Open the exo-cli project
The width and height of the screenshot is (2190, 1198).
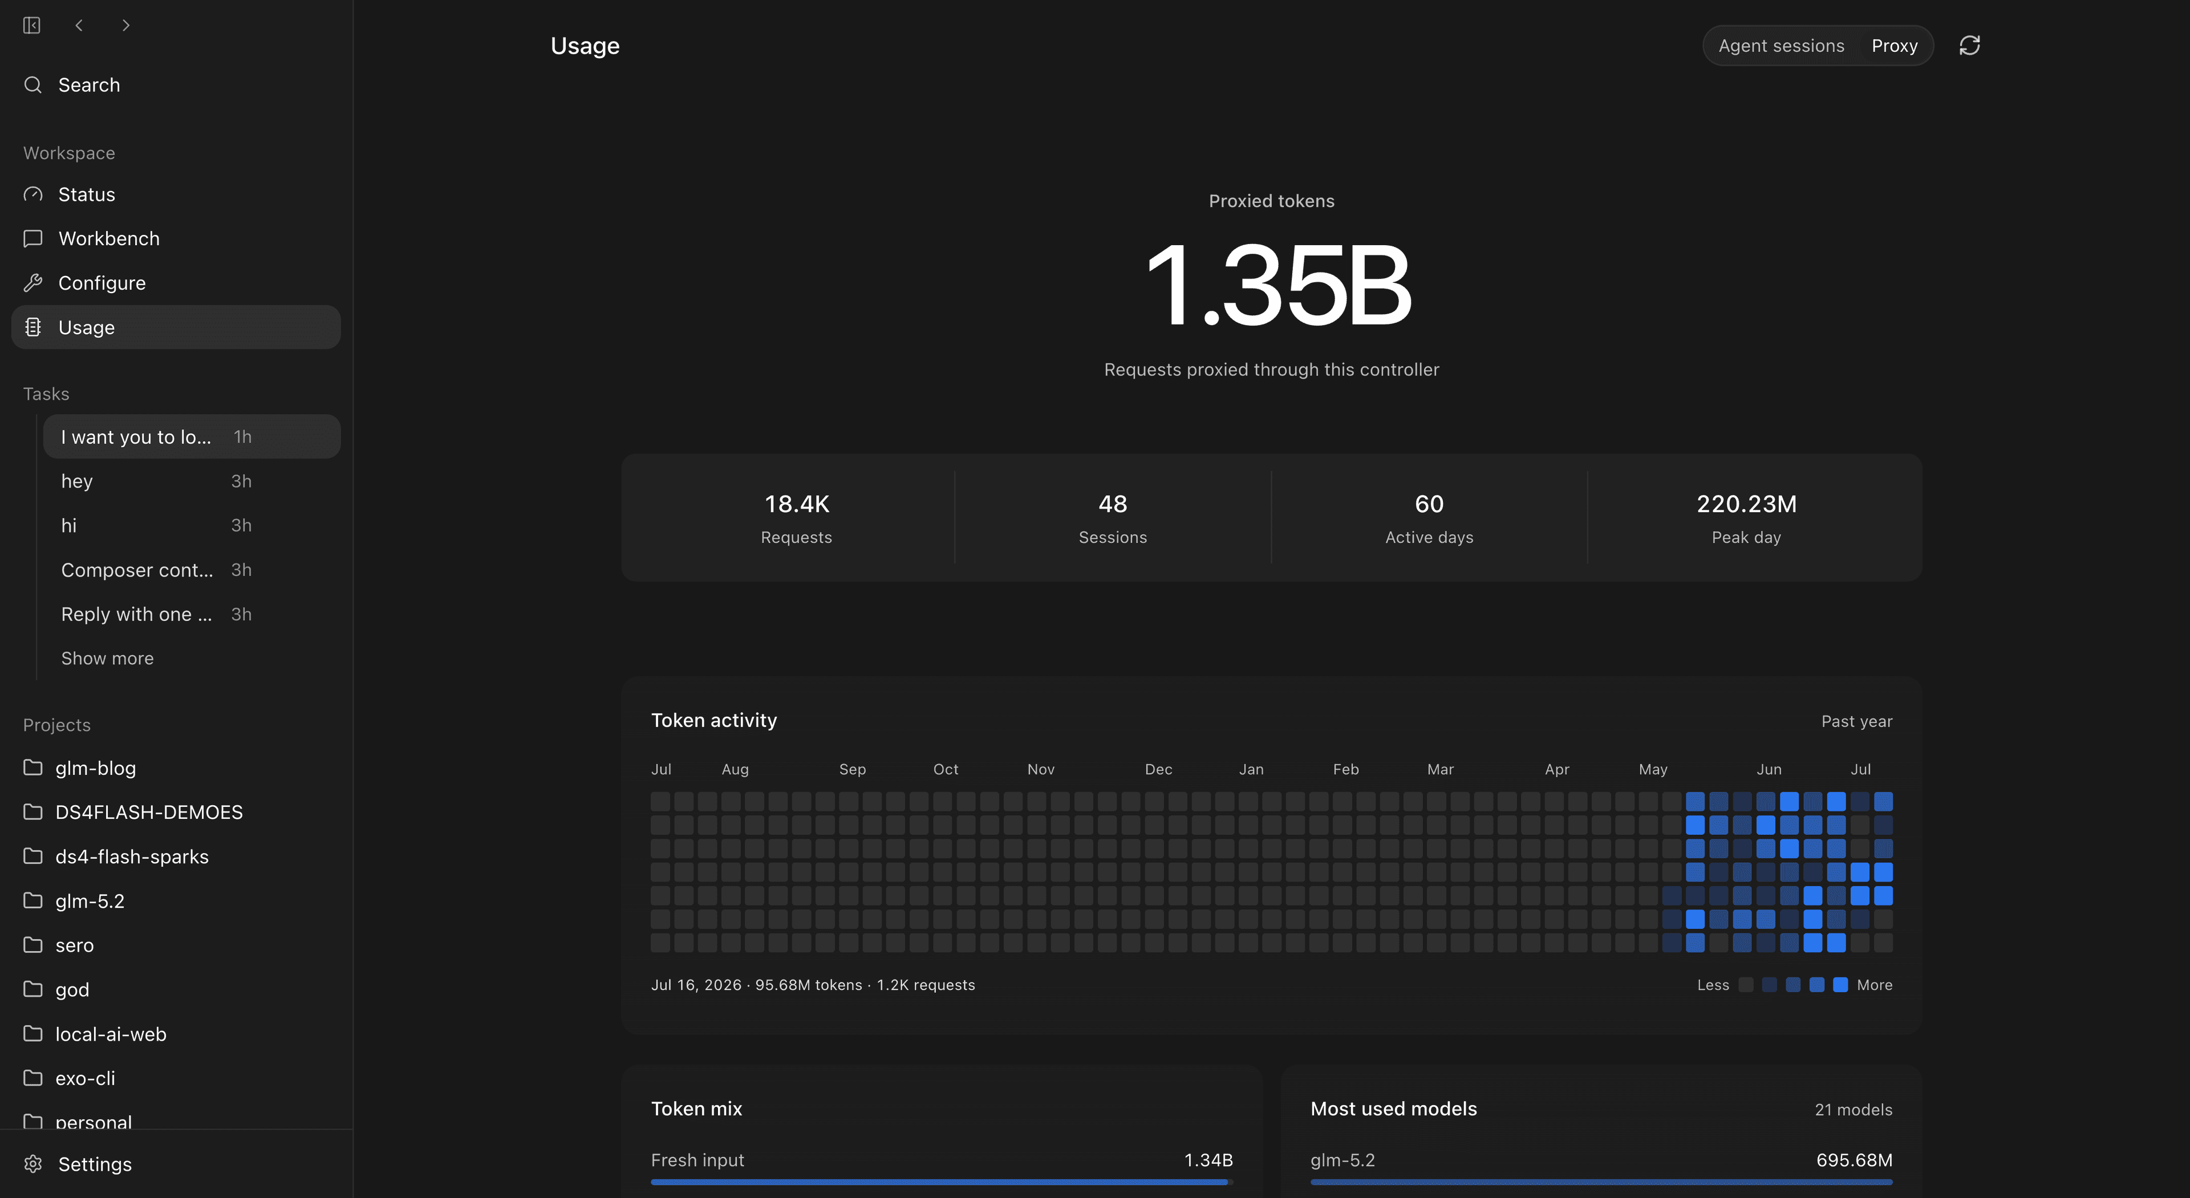[x=176, y=1078]
